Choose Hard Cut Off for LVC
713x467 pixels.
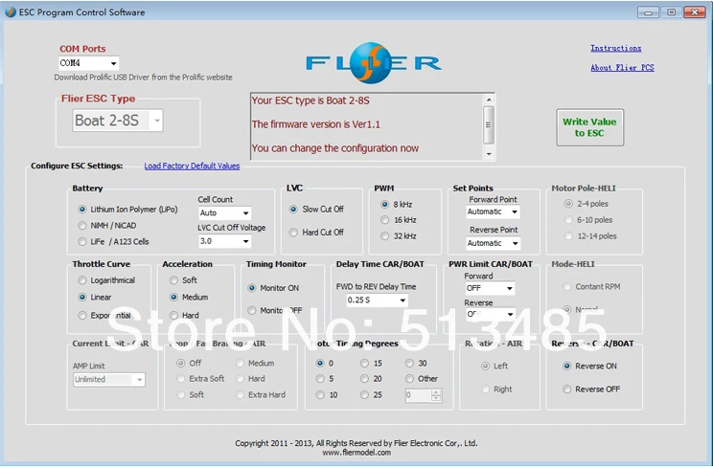pos(316,233)
